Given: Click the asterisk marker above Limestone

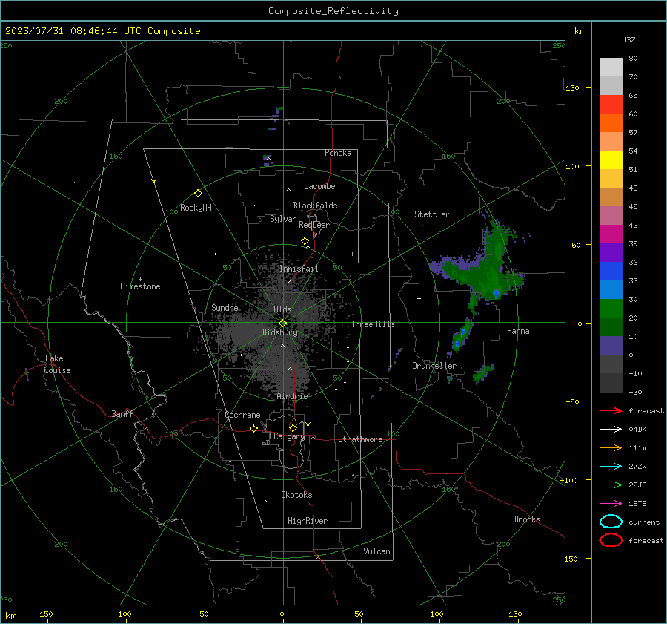Looking at the screenshot, I should coord(140,280).
